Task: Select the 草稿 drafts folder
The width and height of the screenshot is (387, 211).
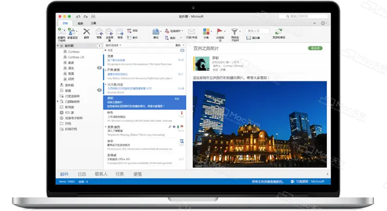Action: point(68,91)
